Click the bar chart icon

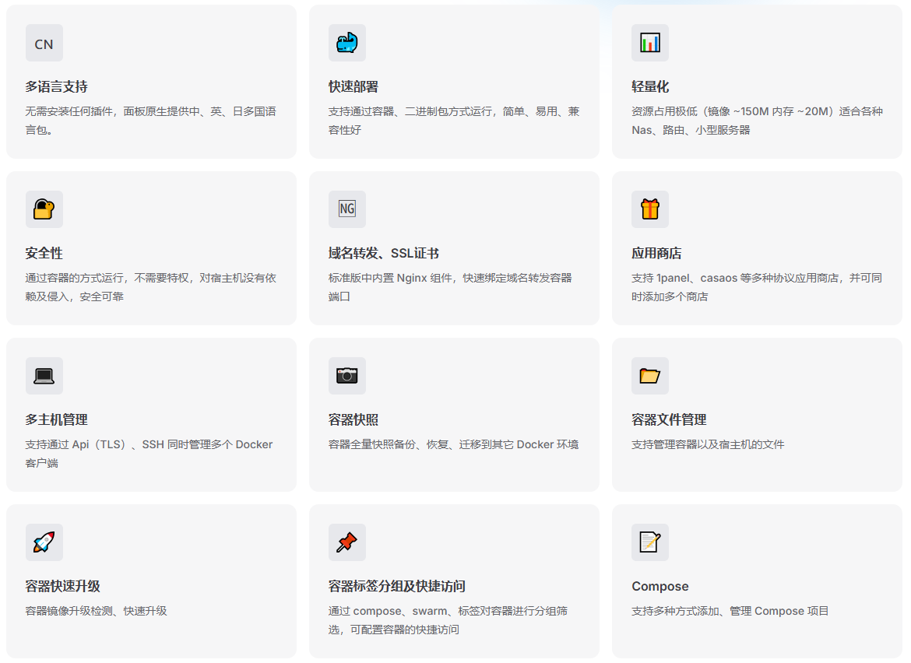coord(649,43)
